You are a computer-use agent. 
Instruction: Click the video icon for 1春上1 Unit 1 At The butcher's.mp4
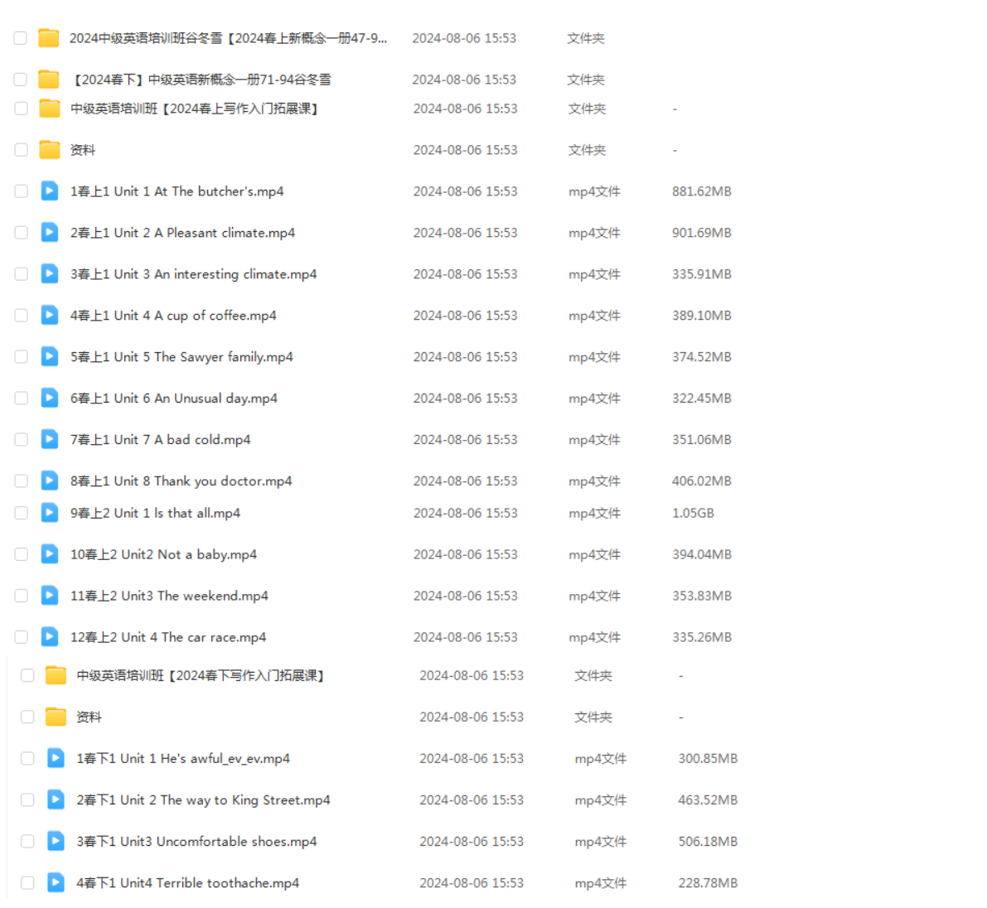[x=50, y=191]
